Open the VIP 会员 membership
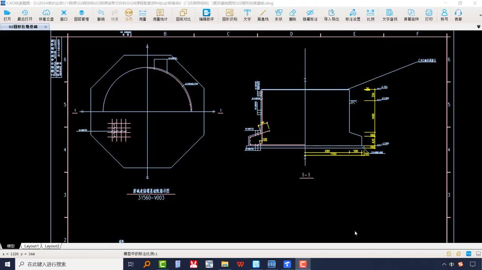The width and height of the screenshot is (482, 270). [x=128, y=15]
